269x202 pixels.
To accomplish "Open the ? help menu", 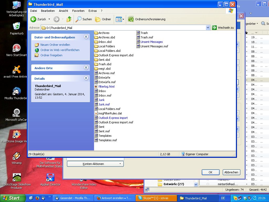I will [102, 11].
